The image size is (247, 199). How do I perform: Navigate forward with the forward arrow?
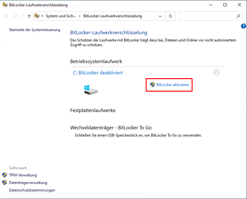pos(15,16)
